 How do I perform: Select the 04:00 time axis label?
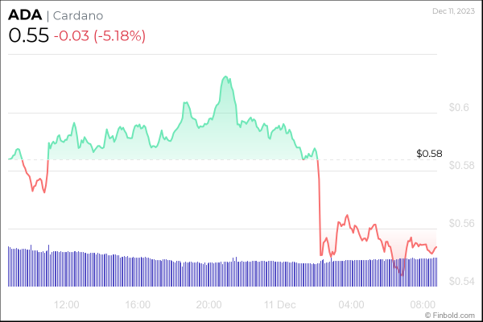(352, 305)
